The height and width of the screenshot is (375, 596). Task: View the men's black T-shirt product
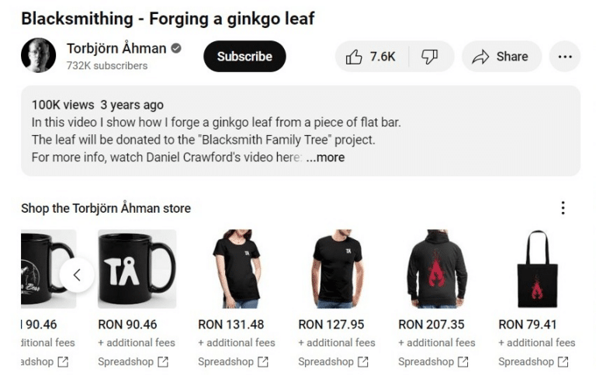[x=337, y=269]
